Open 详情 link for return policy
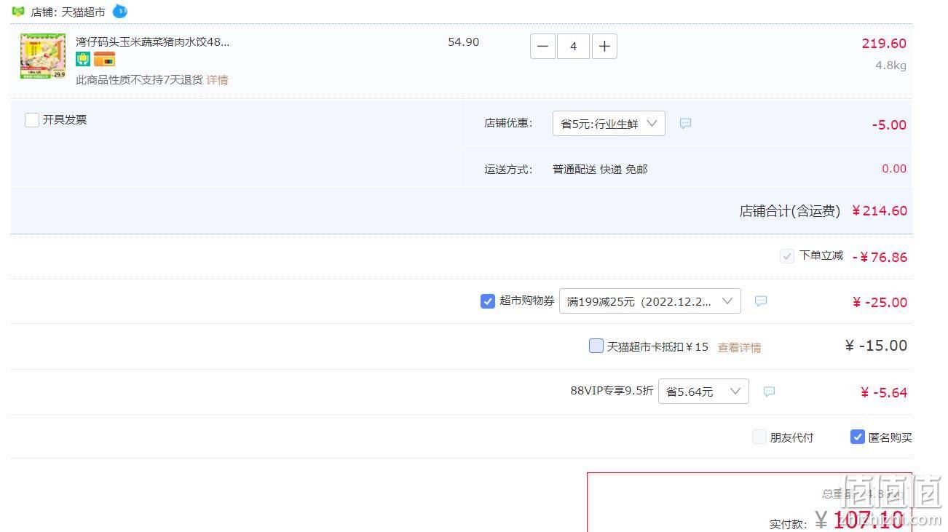 click(218, 80)
